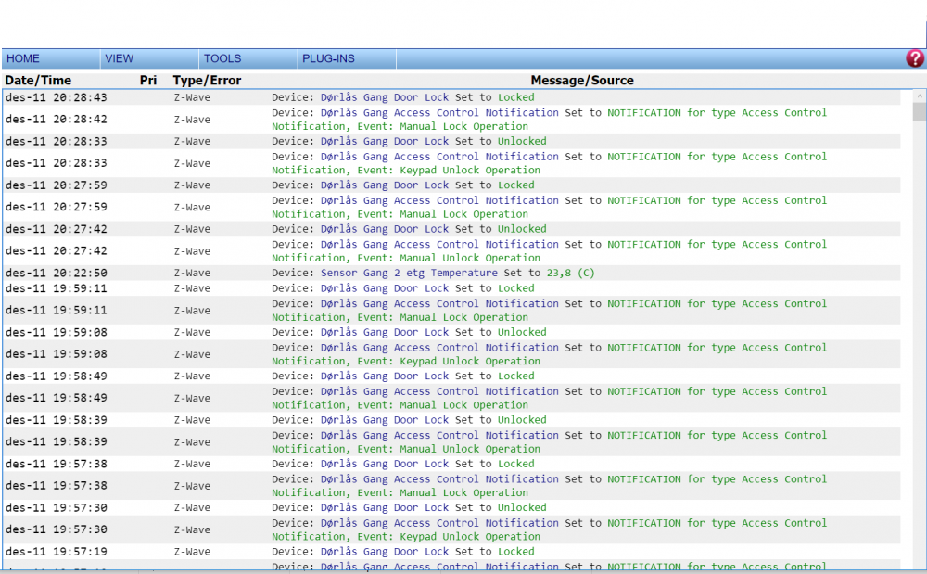Viewport: 927px width, 574px height.
Task: Sort entries by the Message/Source column
Action: click(582, 80)
